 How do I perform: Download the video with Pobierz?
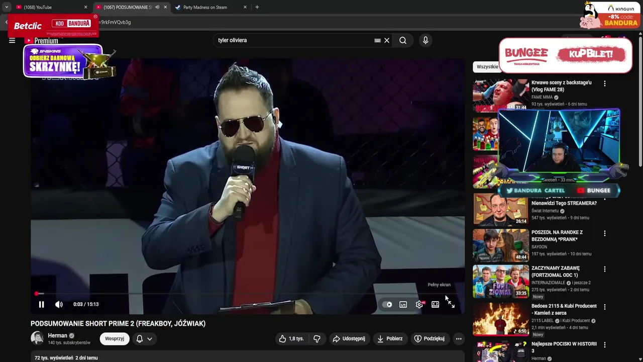click(x=390, y=338)
